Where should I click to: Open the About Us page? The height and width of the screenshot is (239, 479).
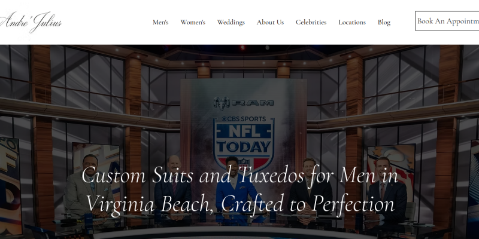pos(270,22)
